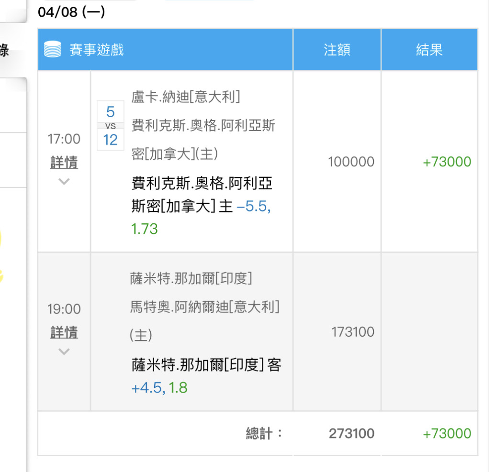Click the 結果 column header

tap(429, 50)
